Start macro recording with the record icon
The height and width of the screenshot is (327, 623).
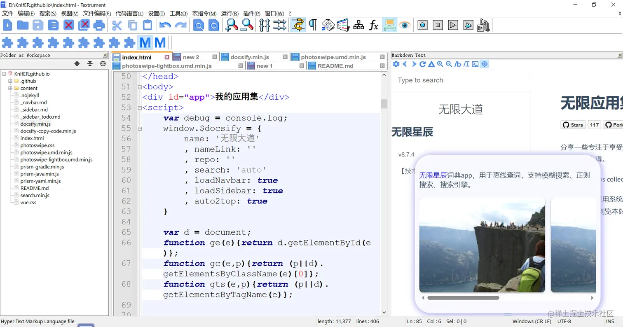pos(422,25)
